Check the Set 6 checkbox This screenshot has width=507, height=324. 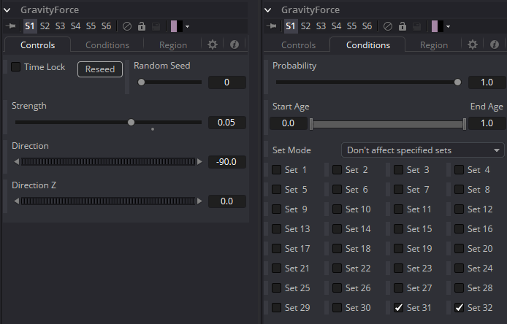pyautogui.click(x=338, y=190)
